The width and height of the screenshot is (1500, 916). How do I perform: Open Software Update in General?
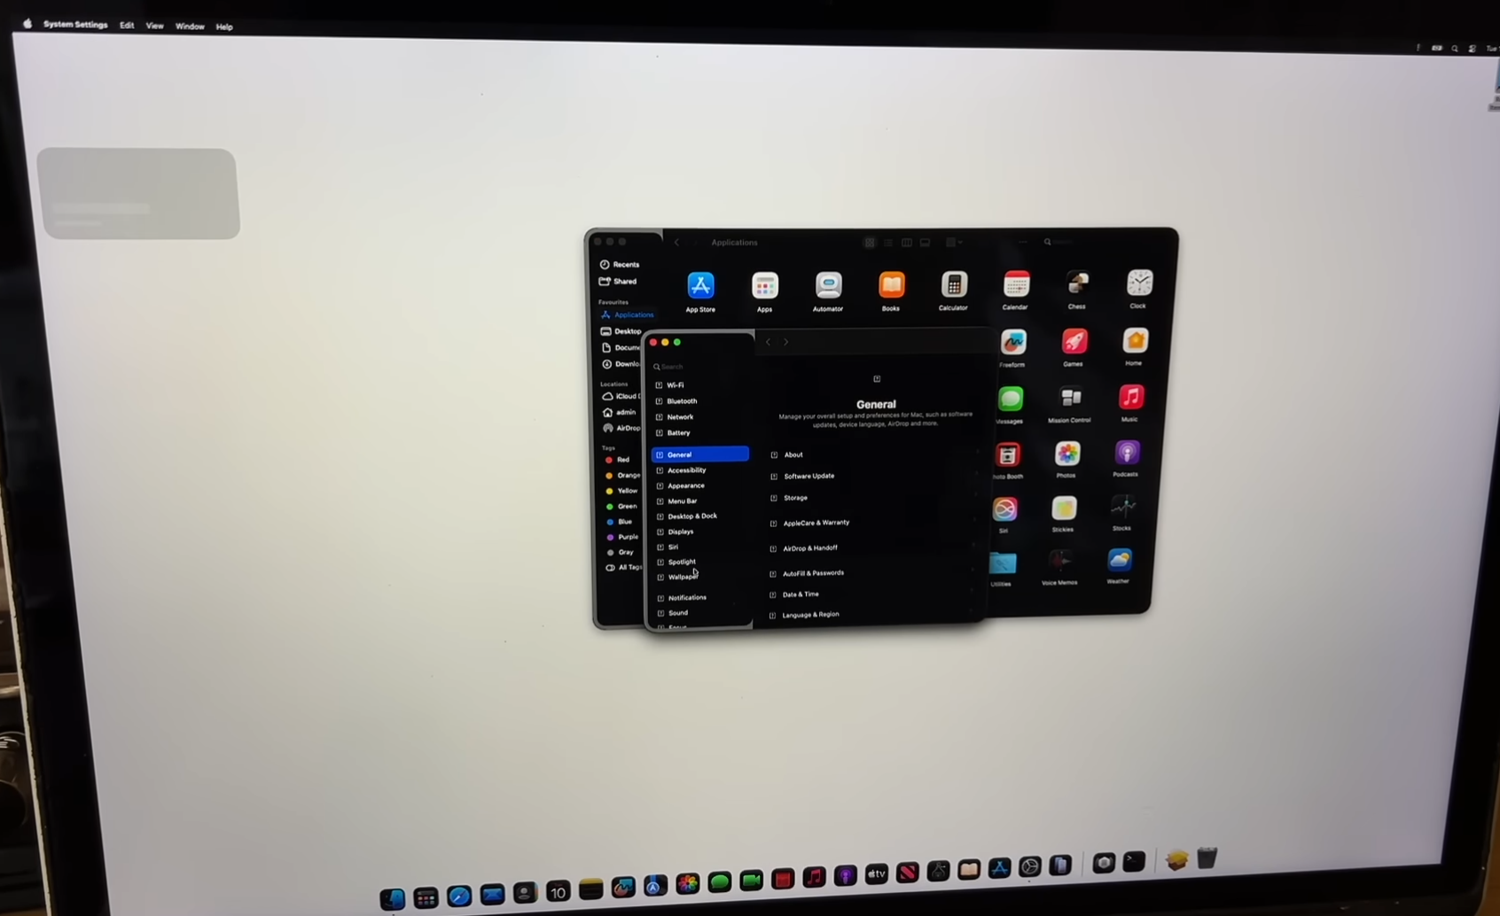coord(875,476)
